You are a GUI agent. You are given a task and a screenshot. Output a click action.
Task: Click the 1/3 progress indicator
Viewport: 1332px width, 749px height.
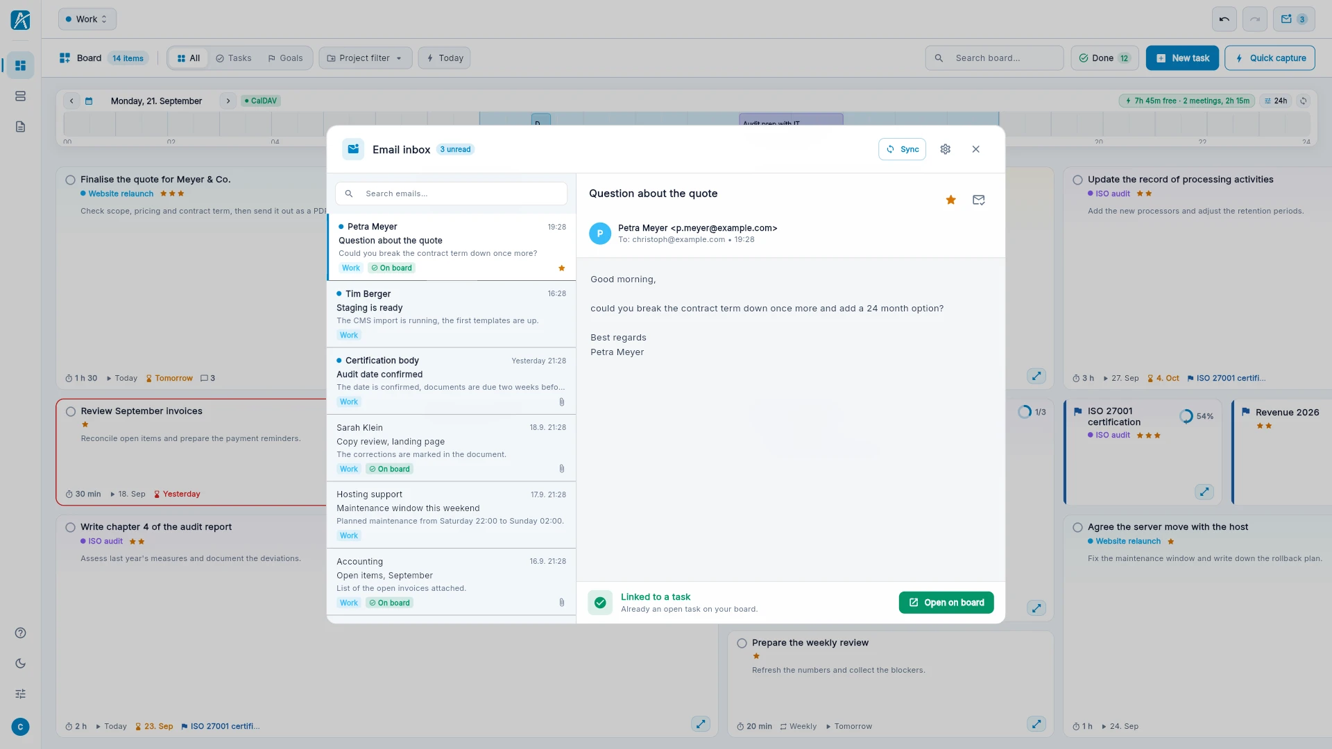pyautogui.click(x=1032, y=412)
